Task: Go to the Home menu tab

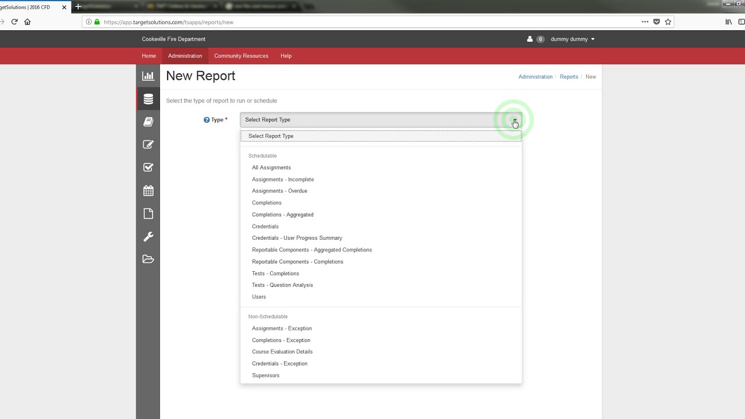Action: 149,56
